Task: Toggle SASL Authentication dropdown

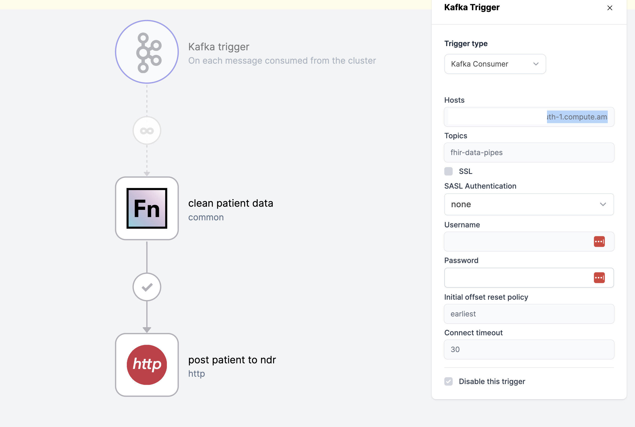Action: pos(603,204)
